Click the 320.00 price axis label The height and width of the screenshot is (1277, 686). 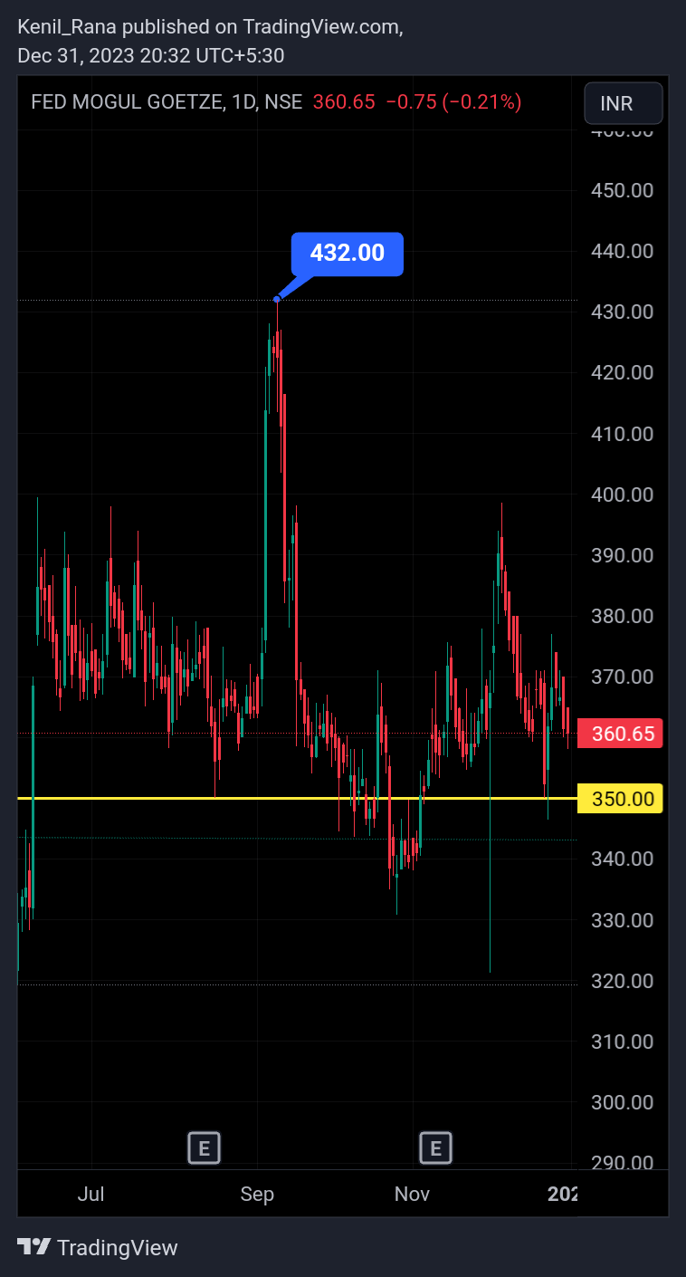click(622, 981)
